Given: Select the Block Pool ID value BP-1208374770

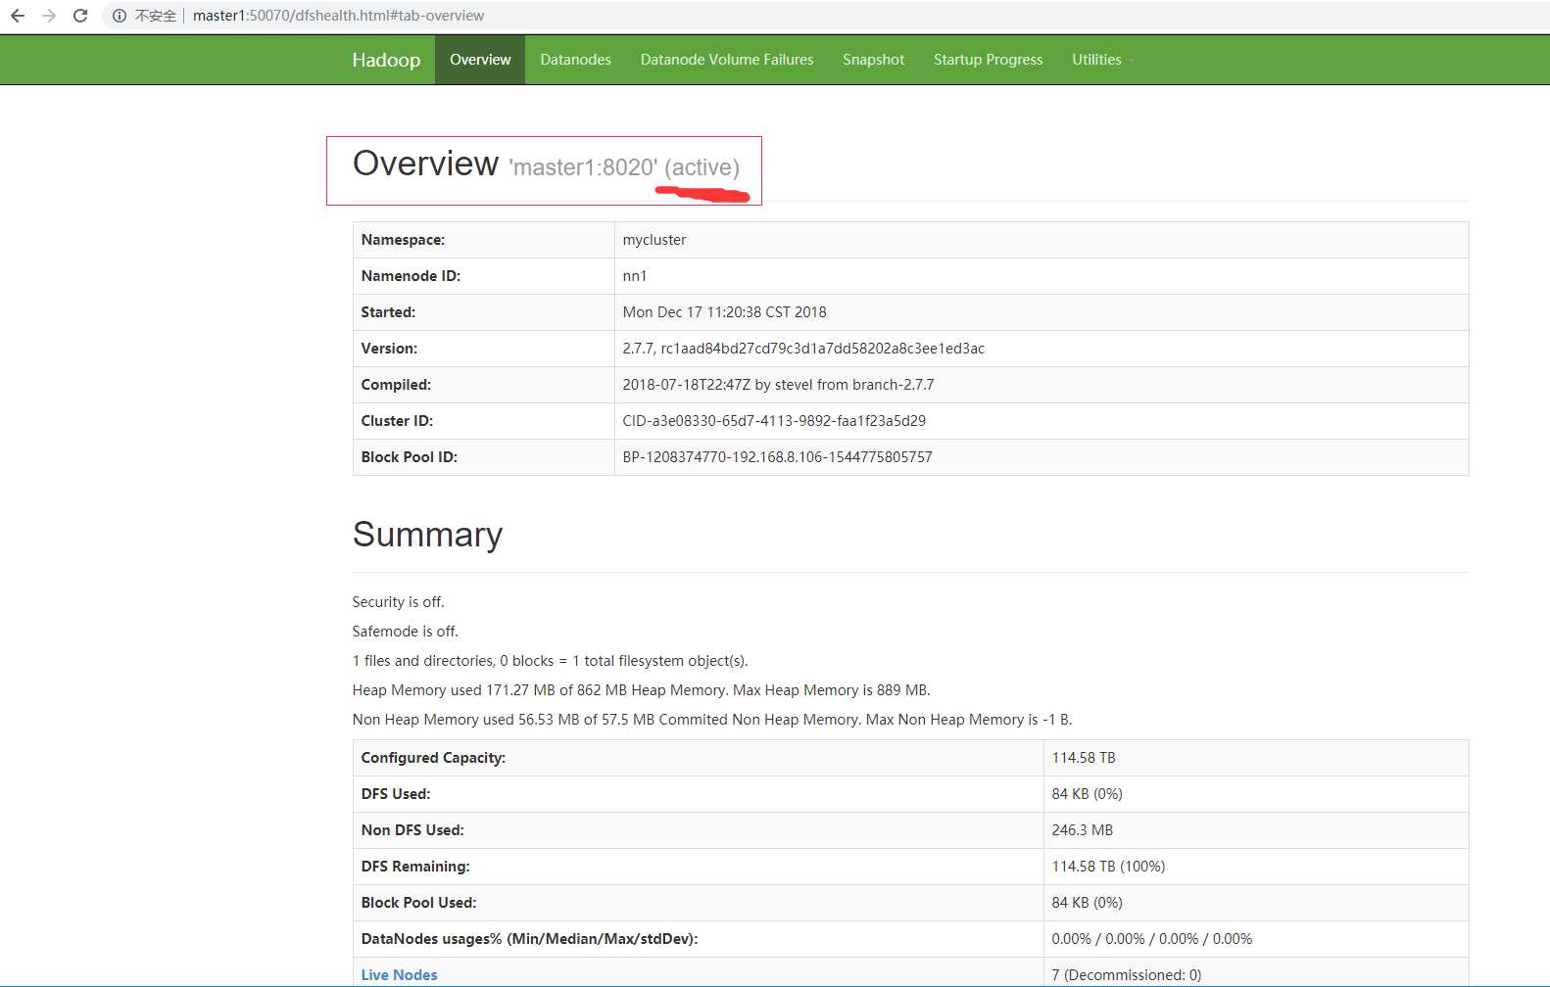Looking at the screenshot, I should (777, 457).
